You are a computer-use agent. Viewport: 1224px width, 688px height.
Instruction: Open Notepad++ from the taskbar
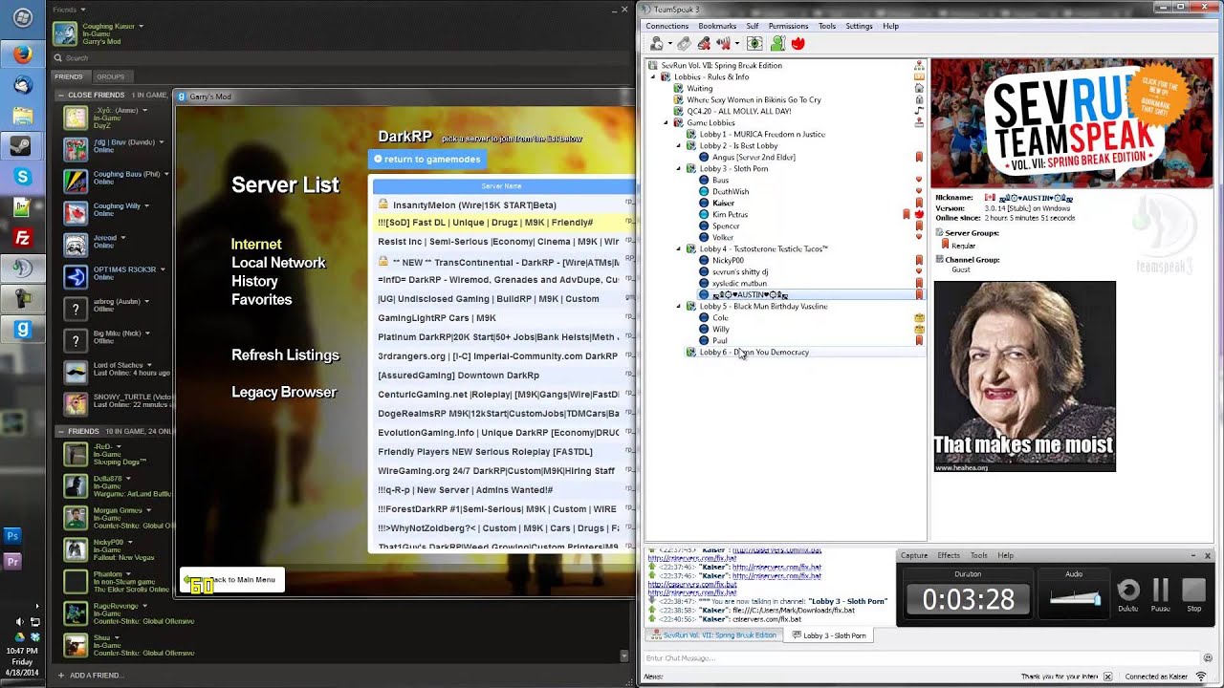[x=22, y=207]
